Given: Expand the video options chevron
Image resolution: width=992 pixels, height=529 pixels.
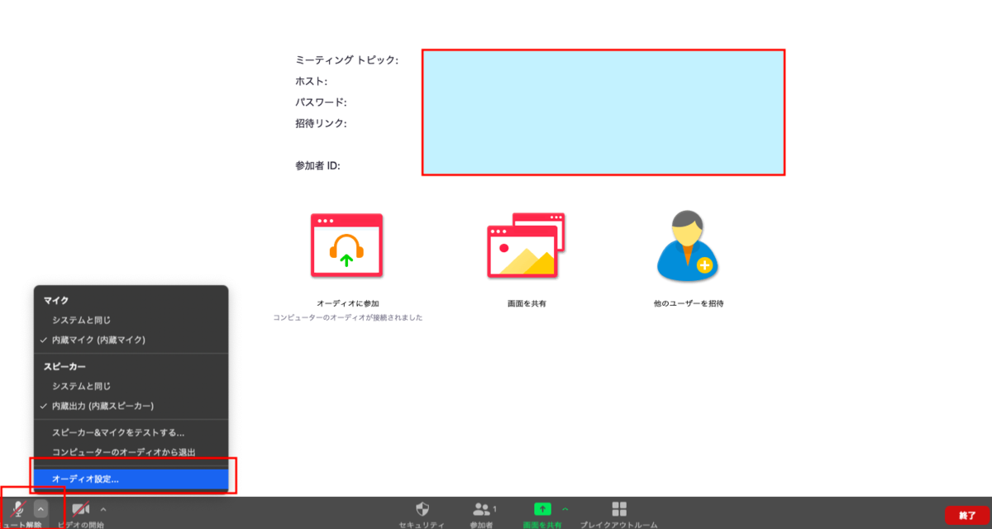Looking at the screenshot, I should pyautogui.click(x=103, y=509).
